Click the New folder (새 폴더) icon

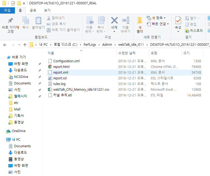point(140,21)
